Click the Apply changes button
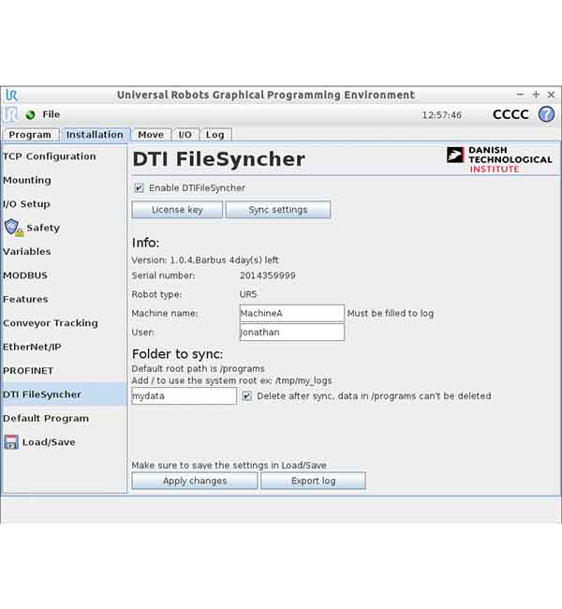562x609 pixels. point(195,481)
